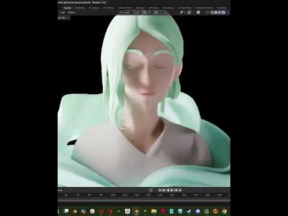Click the active Blender taskbar icon

(136, 211)
